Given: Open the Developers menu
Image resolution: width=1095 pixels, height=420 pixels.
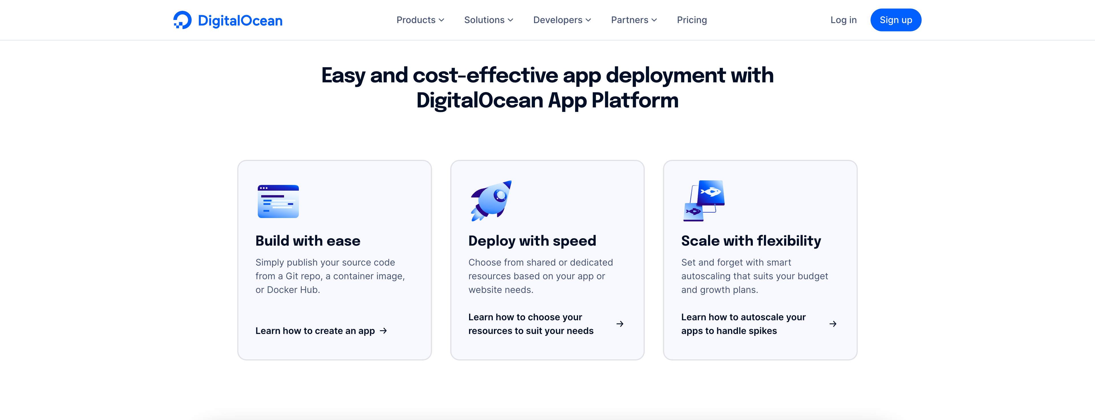Looking at the screenshot, I should tap(562, 20).
